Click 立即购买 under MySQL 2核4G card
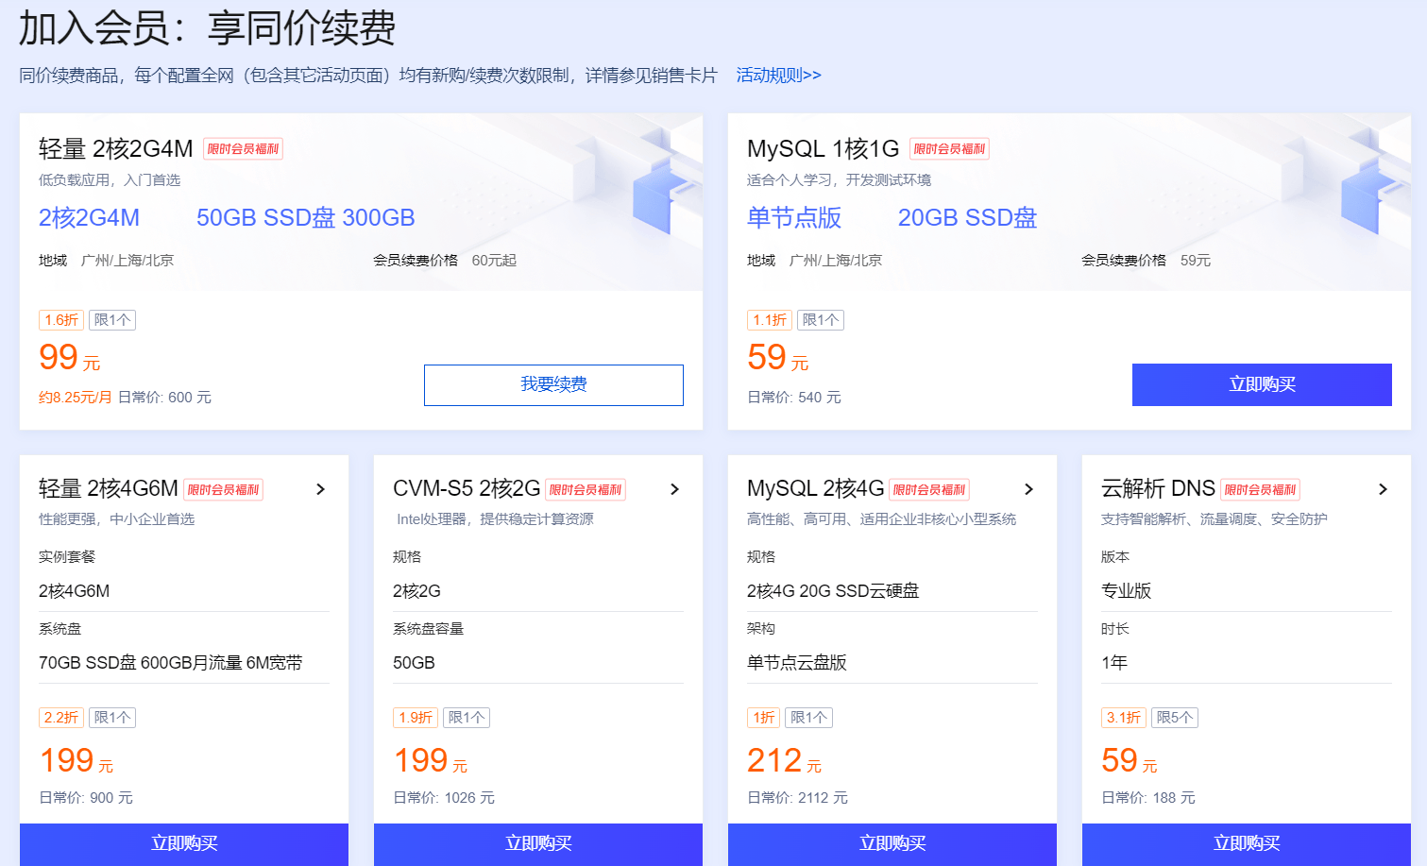Image resolution: width=1427 pixels, height=866 pixels. point(892,844)
